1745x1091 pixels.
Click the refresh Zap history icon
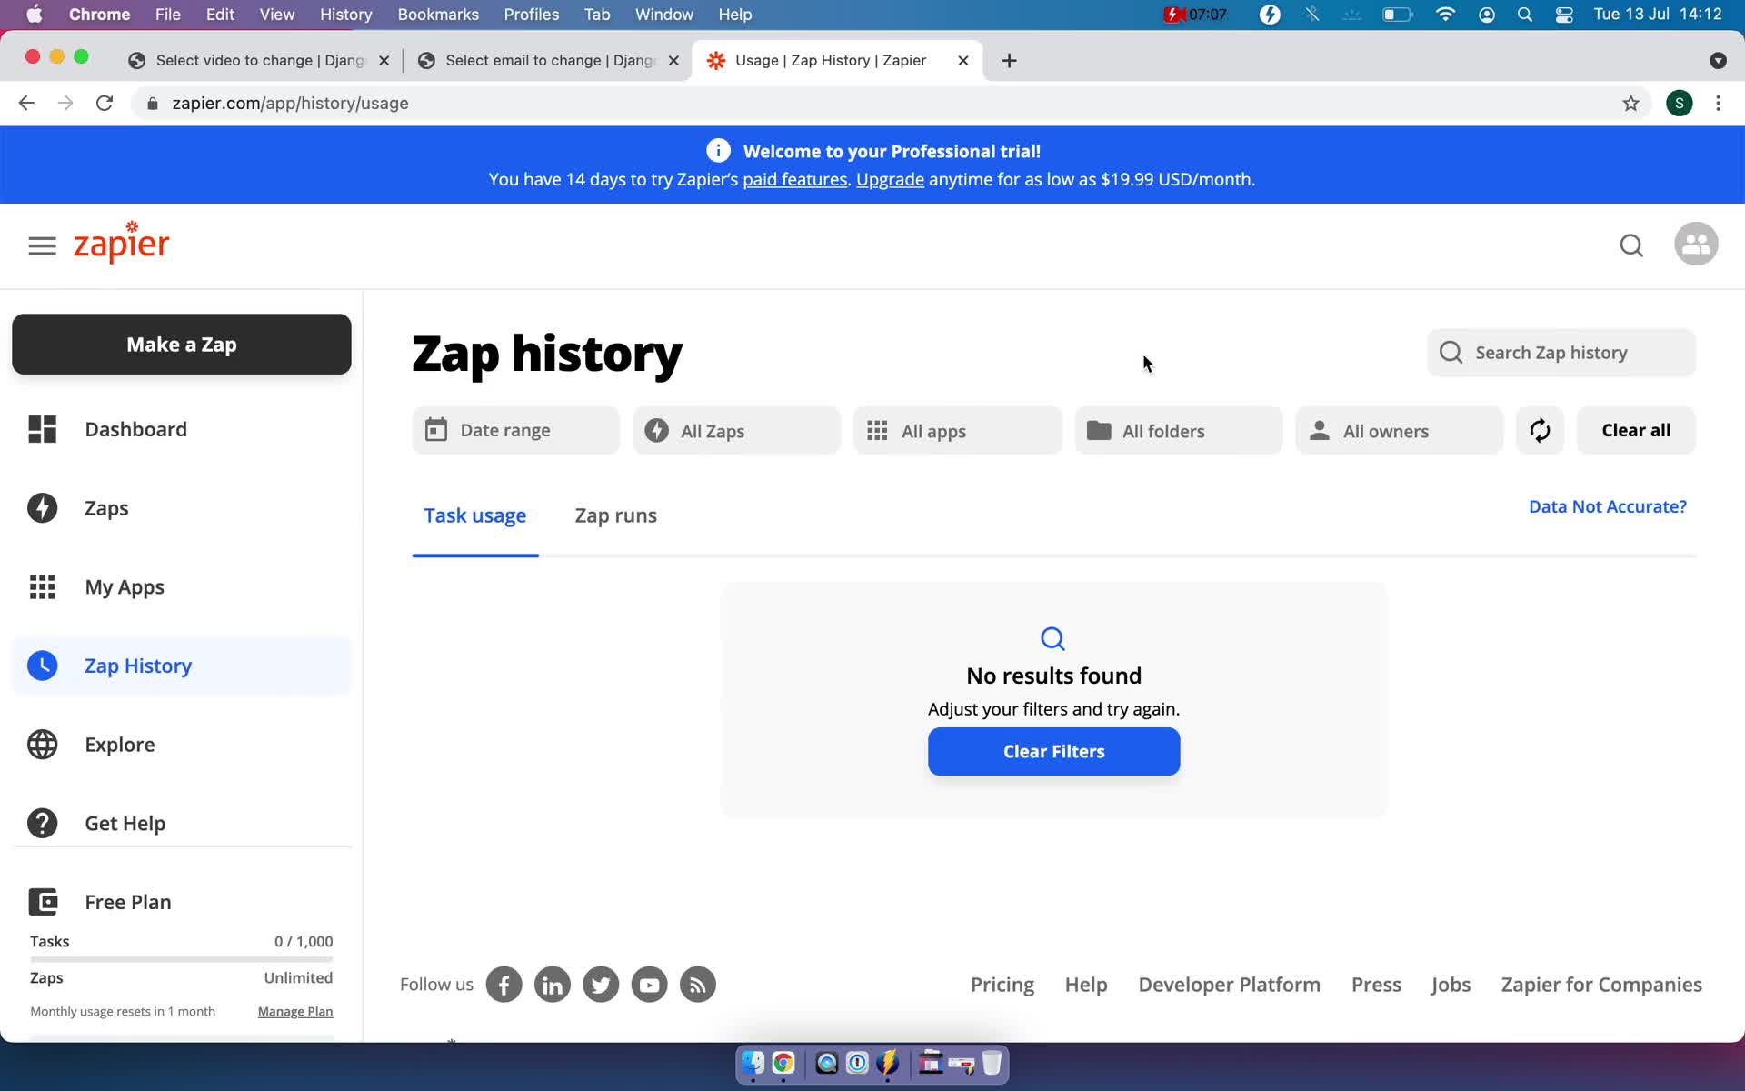[x=1539, y=430]
